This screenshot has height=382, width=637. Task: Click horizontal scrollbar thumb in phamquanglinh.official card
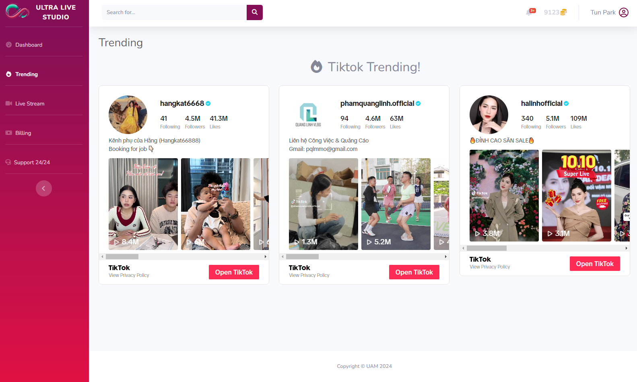(x=302, y=256)
